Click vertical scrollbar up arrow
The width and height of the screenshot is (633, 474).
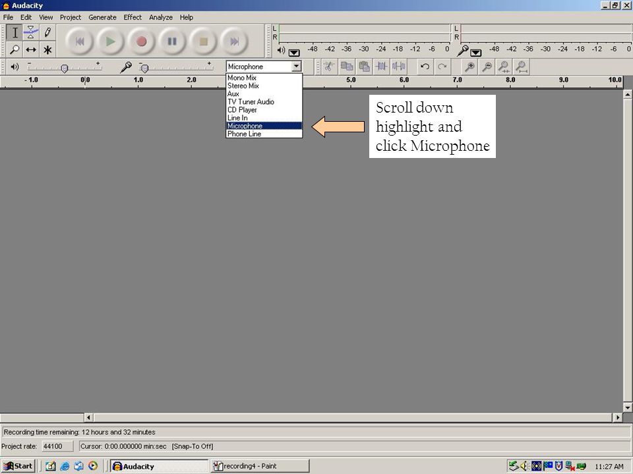(x=627, y=94)
